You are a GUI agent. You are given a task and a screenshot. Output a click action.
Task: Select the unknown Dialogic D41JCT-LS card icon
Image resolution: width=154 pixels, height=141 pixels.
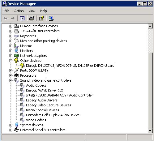[22, 66]
